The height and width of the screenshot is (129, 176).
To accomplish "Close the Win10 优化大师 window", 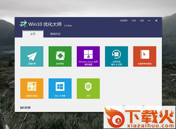I will [x=156, y=21].
